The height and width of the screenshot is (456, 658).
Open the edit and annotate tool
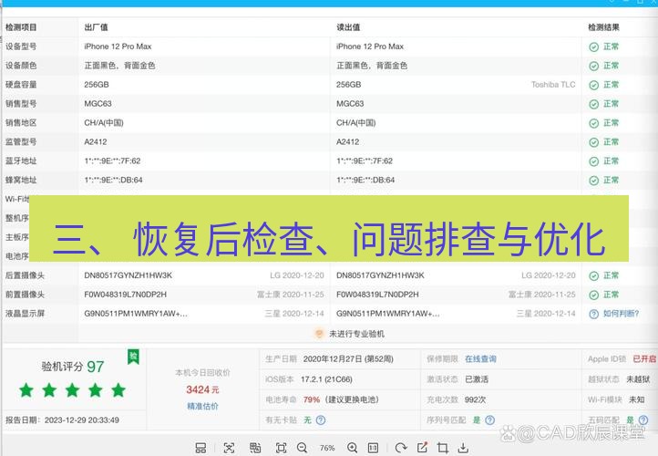pyautogui.click(x=422, y=447)
